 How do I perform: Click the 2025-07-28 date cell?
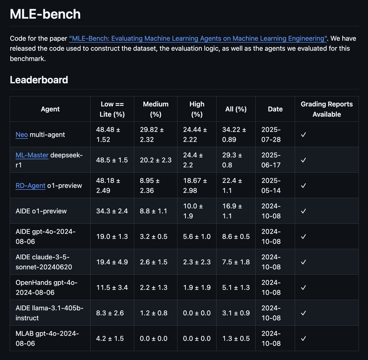point(275,135)
